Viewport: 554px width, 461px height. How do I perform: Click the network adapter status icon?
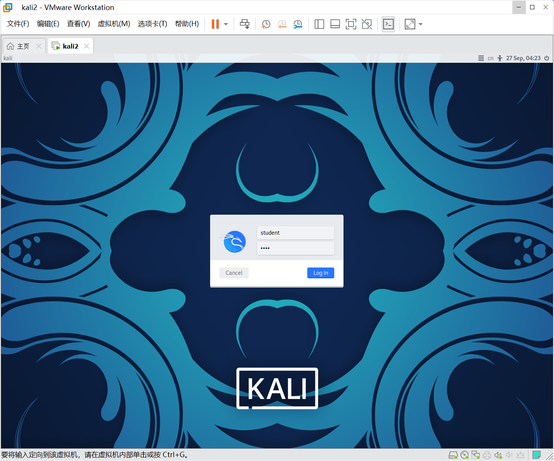pyautogui.click(x=476, y=455)
